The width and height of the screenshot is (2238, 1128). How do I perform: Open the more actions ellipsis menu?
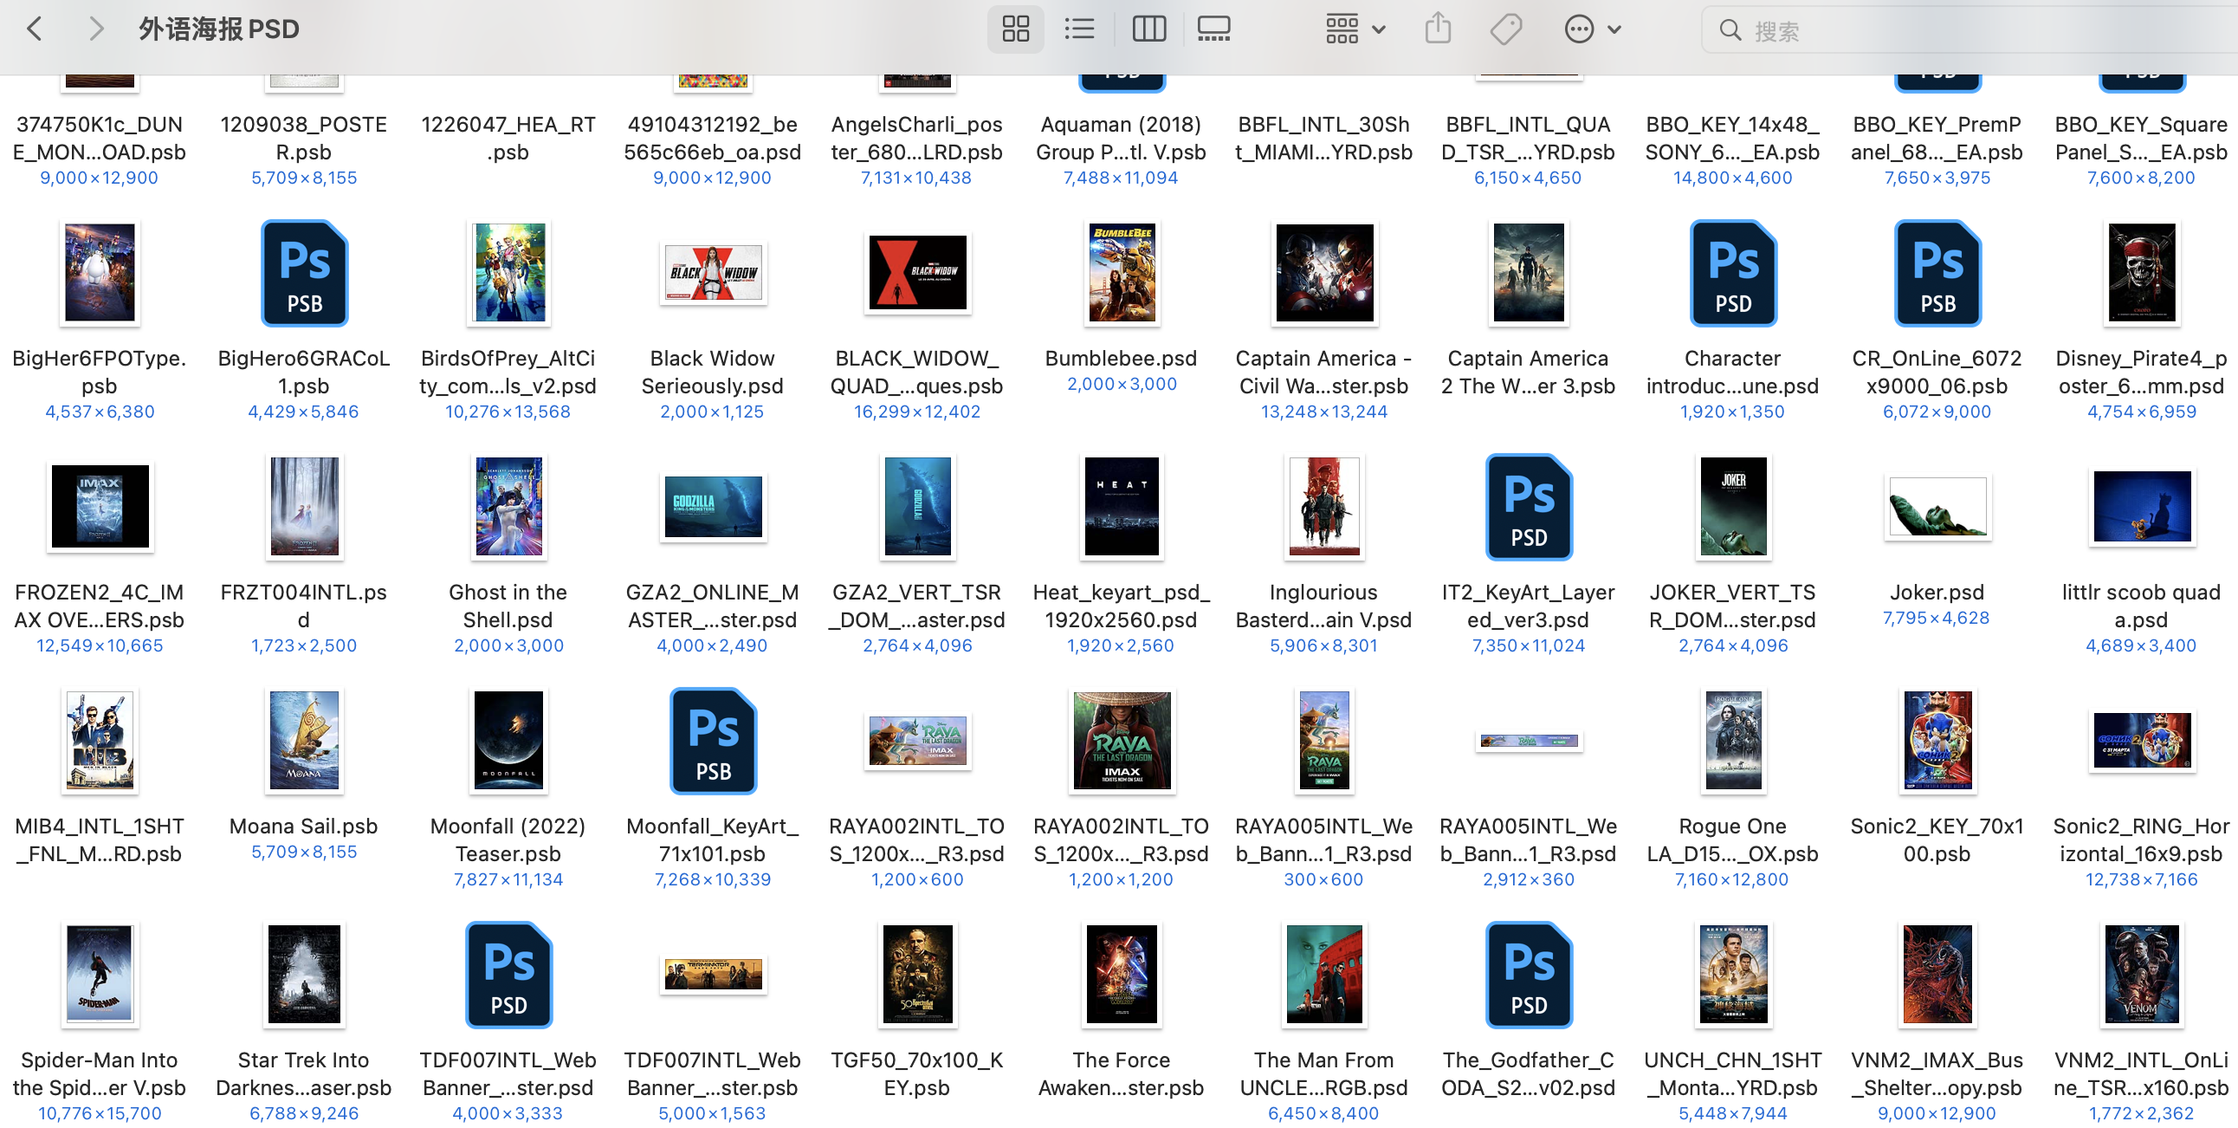[x=1579, y=29]
